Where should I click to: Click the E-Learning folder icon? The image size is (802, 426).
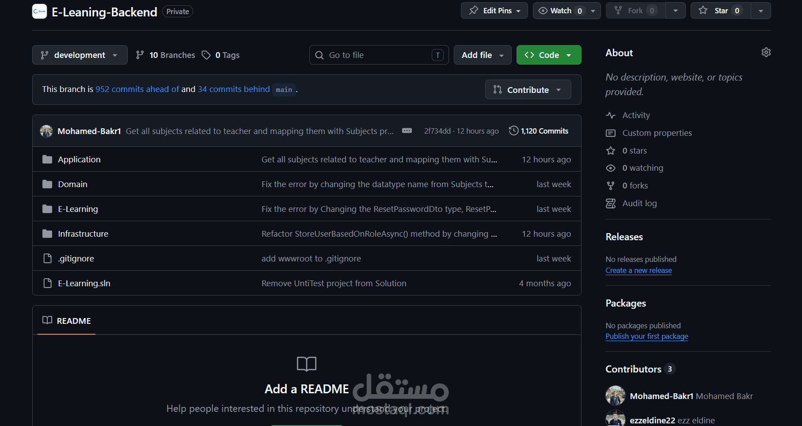tap(47, 209)
